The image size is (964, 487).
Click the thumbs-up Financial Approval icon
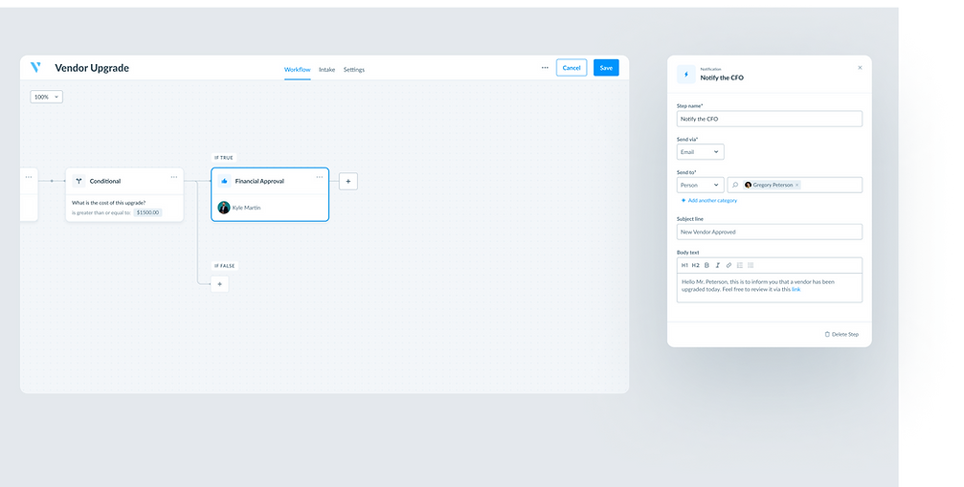tap(224, 181)
